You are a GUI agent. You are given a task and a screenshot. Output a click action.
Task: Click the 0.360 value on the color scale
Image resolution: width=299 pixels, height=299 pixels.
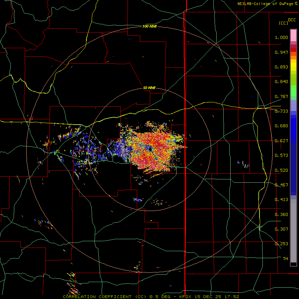pyautogui.click(x=281, y=215)
